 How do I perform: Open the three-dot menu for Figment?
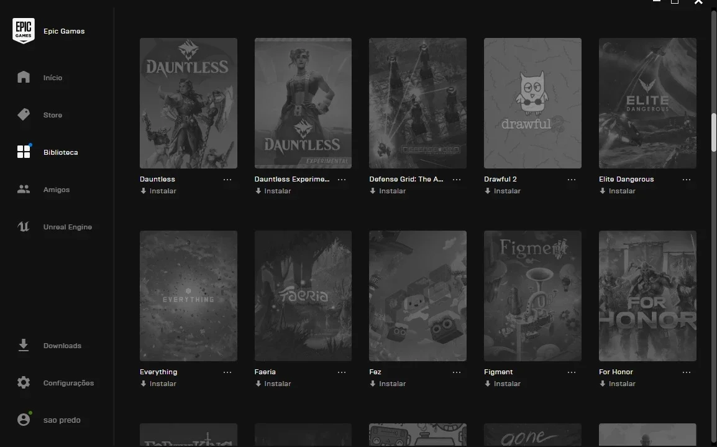[572, 372]
